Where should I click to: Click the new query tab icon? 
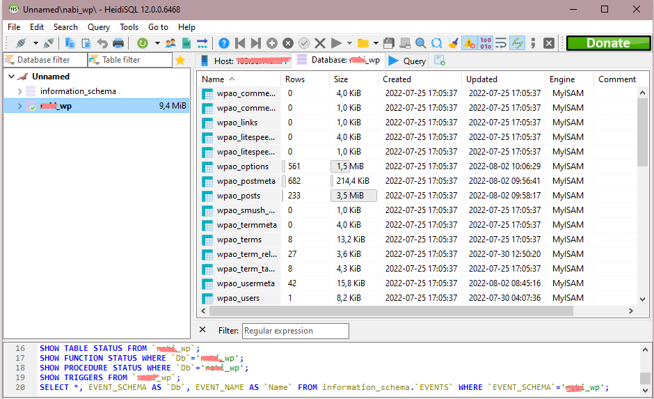pyautogui.click(x=440, y=61)
